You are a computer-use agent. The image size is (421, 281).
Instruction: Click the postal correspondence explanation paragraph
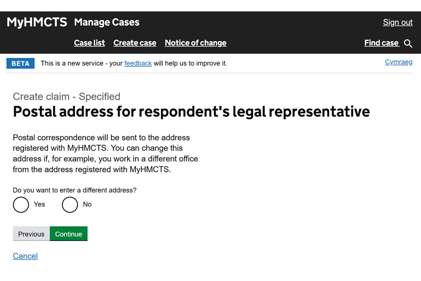(x=105, y=154)
